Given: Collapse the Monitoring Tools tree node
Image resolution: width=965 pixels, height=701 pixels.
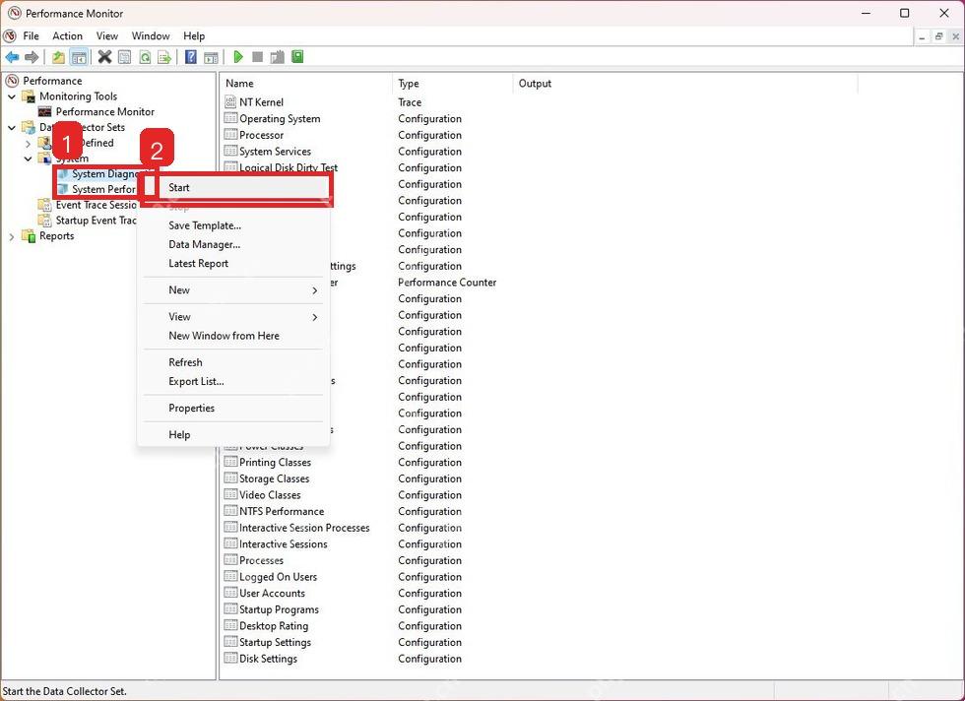Looking at the screenshot, I should [x=12, y=96].
